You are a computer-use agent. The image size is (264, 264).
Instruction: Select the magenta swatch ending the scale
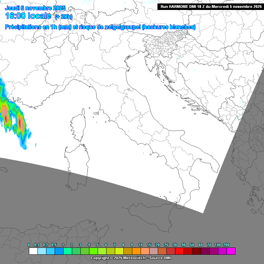point(231,251)
